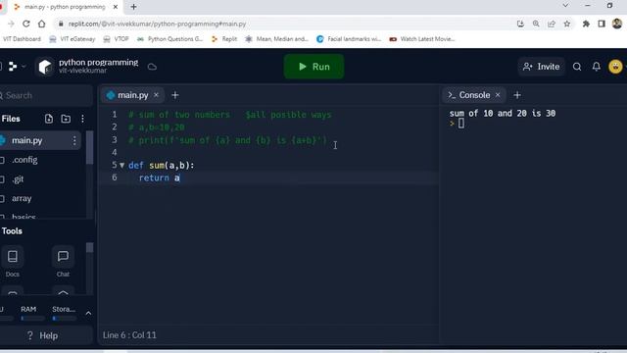Expand the resources usage panel chevron
Image resolution: width=627 pixels, height=353 pixels.
(88, 314)
